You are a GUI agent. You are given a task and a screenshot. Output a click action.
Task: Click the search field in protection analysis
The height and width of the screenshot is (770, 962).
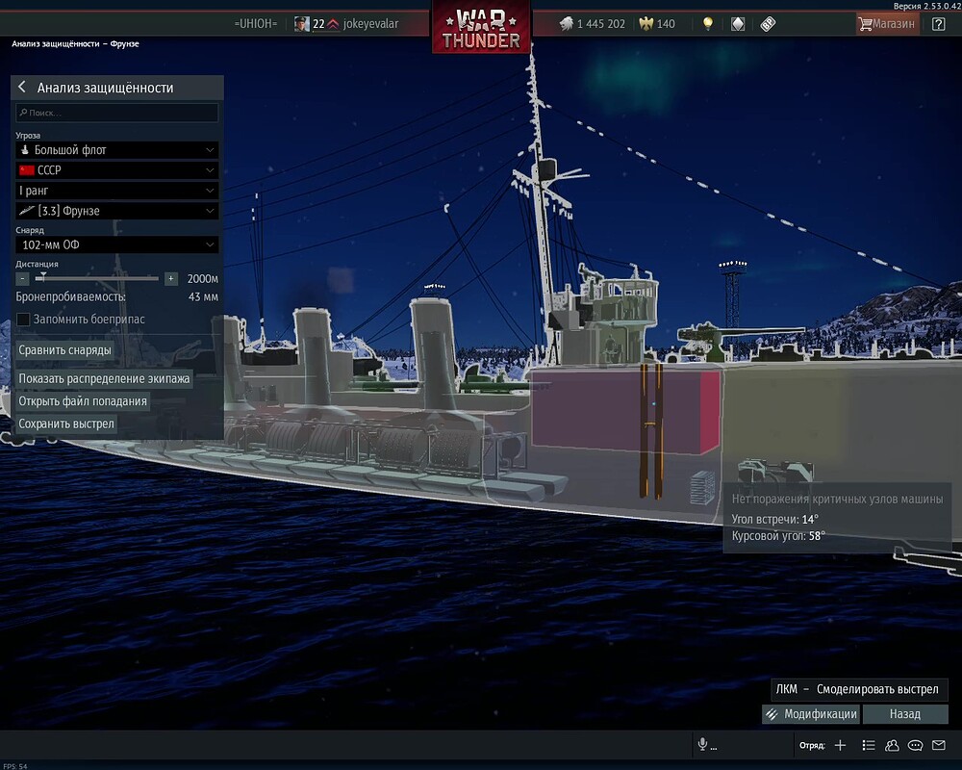point(115,113)
